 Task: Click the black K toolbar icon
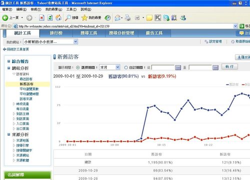[157, 17]
